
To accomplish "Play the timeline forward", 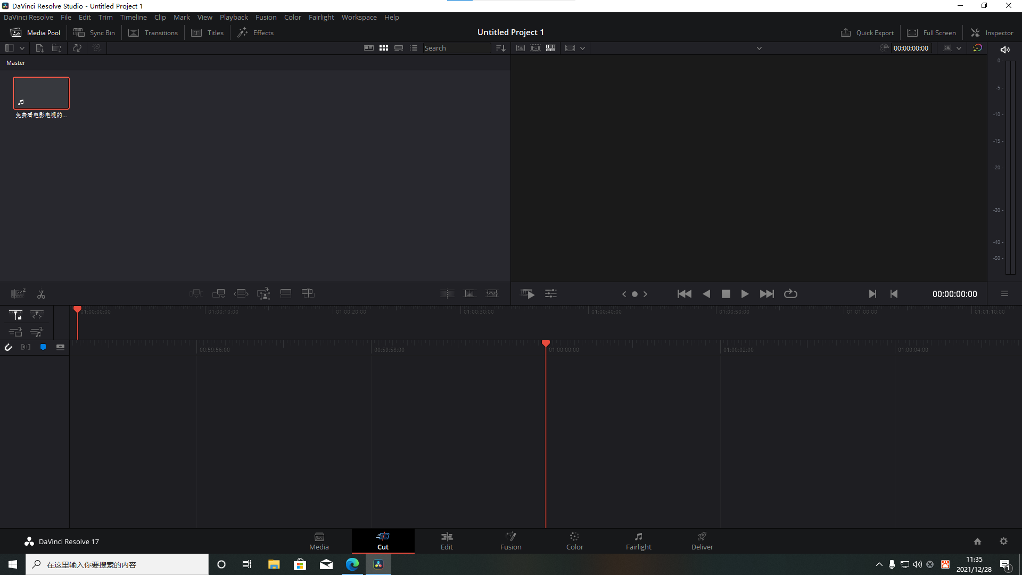I will click(745, 294).
